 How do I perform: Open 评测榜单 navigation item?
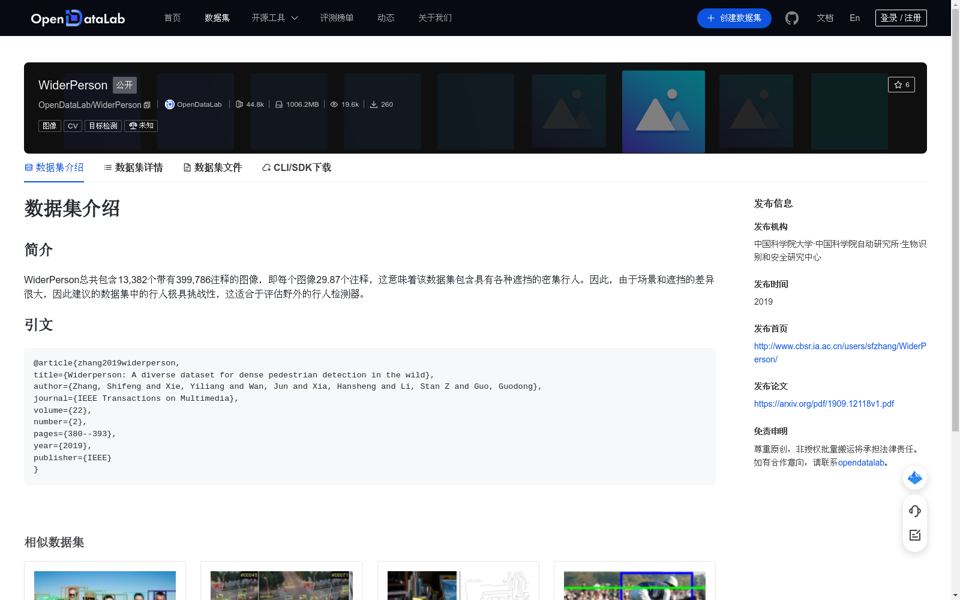click(337, 18)
